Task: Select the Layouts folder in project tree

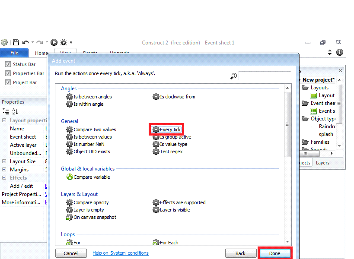Action: (315, 88)
